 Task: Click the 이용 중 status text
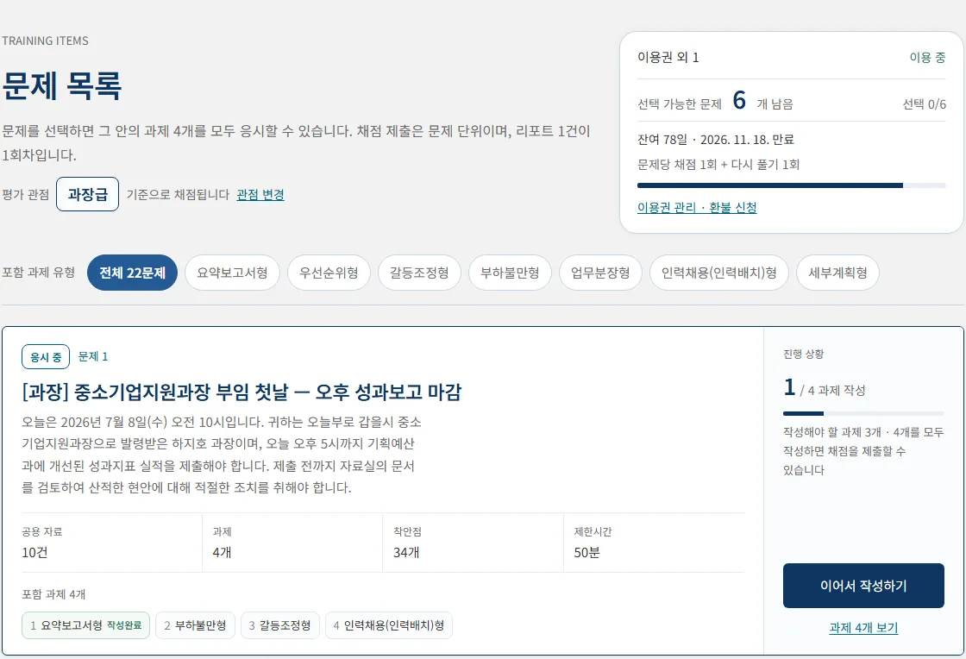927,57
